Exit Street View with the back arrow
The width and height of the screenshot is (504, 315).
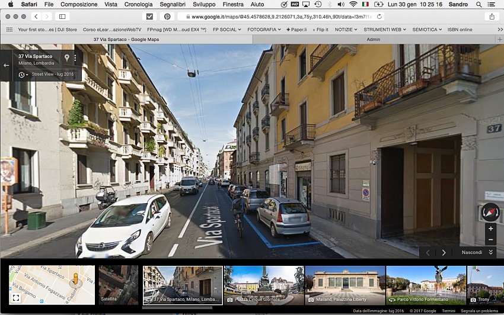click(6, 65)
